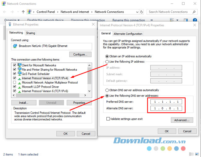This screenshot has width=201, height=157.
Task: Toggle Microsoft LLDP Protocol Driver checkbox
Action: coord(15,87)
